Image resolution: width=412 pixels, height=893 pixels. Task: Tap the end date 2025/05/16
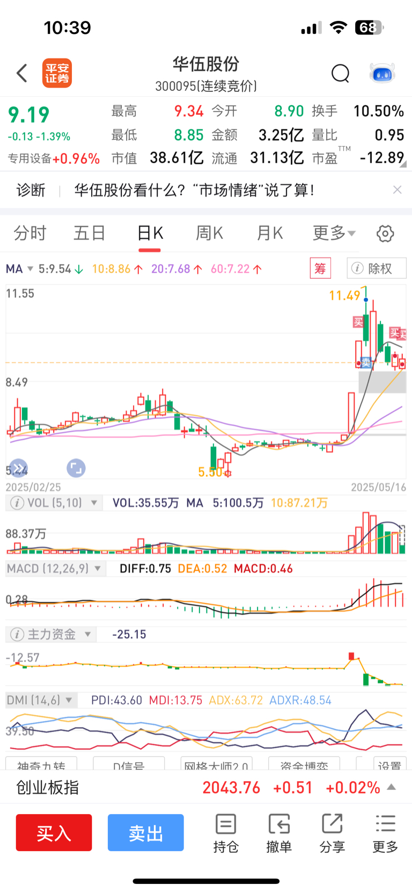[x=378, y=487]
